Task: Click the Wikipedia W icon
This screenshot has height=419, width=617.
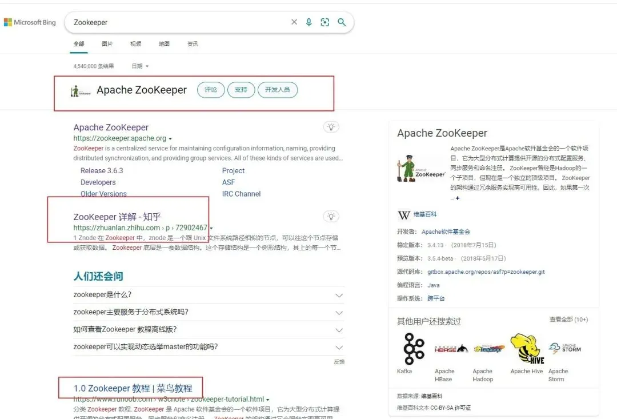Action: (404, 214)
